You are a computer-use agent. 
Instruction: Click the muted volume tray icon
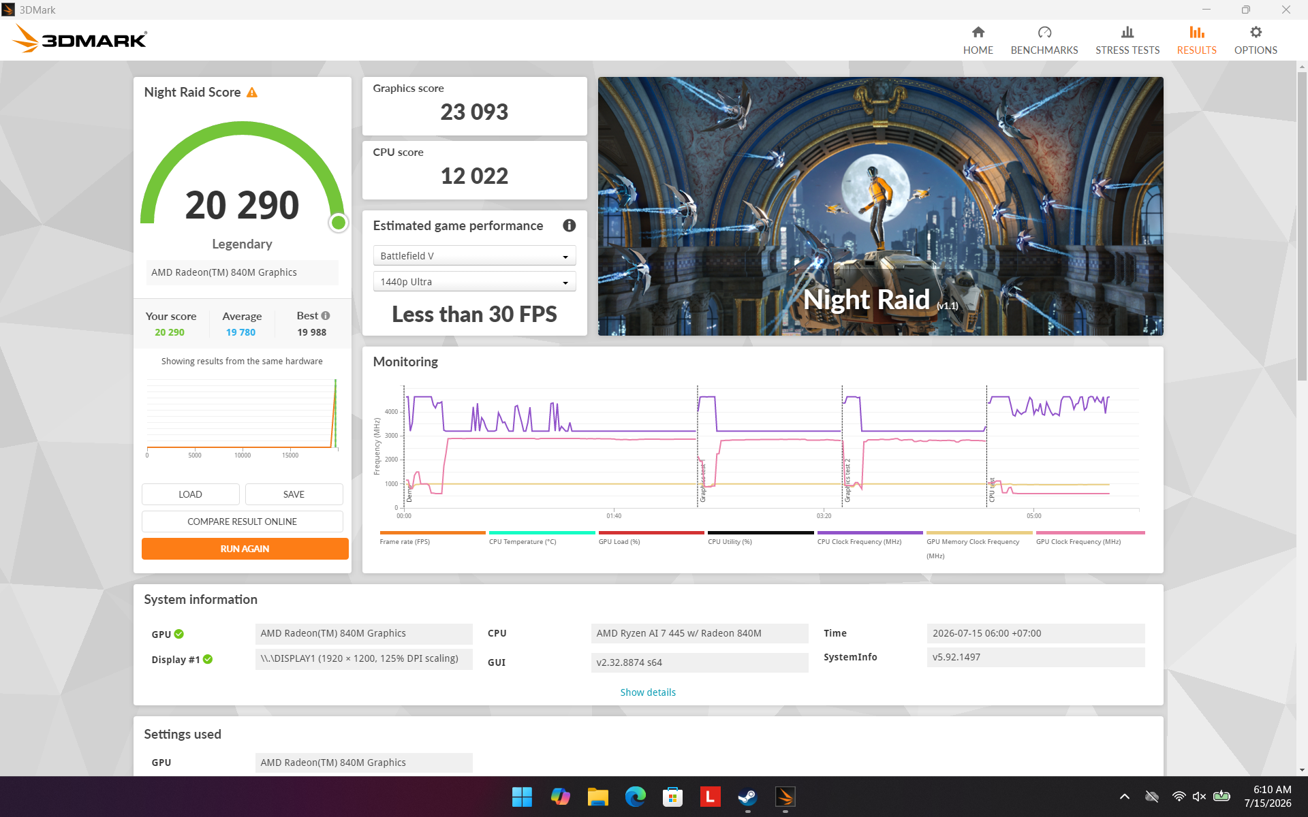tap(1200, 797)
